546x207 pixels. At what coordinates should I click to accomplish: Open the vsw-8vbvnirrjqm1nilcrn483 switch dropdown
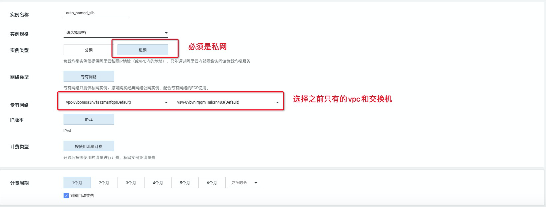pos(227,102)
